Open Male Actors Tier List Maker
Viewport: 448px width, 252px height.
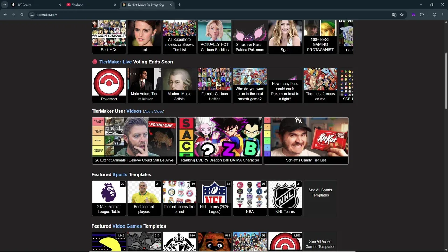click(x=144, y=85)
